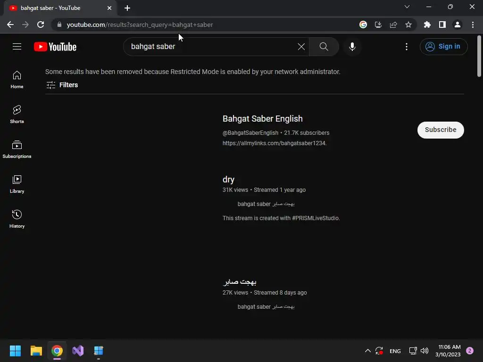
Task: Show hidden system tray icons
Action: click(368, 351)
